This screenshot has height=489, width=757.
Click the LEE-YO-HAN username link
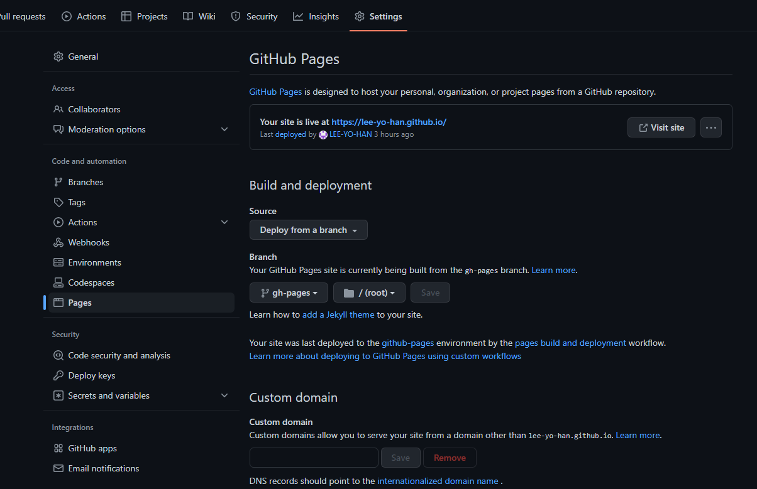tap(350, 134)
